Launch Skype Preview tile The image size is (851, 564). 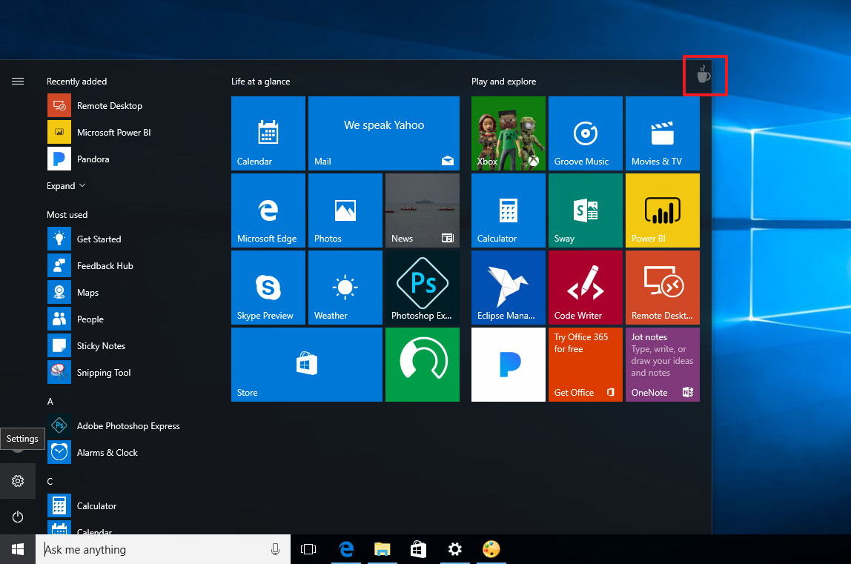tap(268, 287)
